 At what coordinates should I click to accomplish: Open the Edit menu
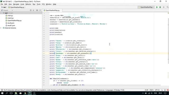pyautogui.click(x=6, y=4)
